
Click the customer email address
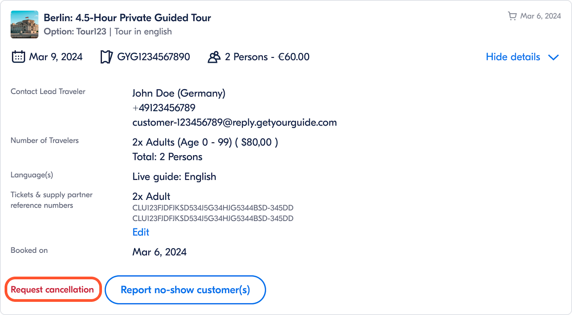pos(235,122)
